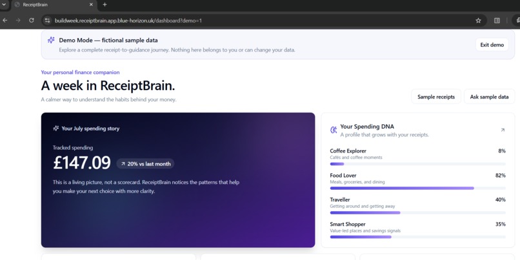Click the Exit demo button
Viewport: 520px width, 260px height.
492,44
